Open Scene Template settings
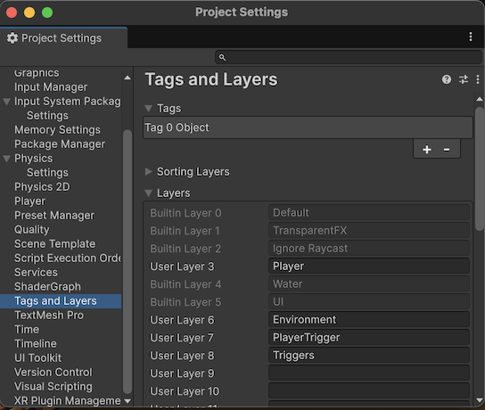 (x=54, y=243)
